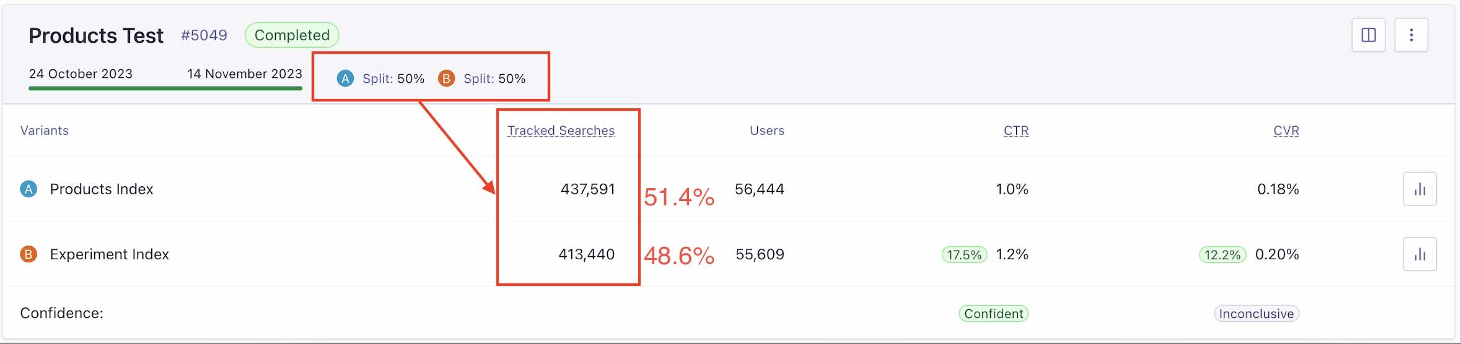Viewport: 1461px width, 344px height.
Task: Click the orange B icon beside Experiment Index
Action: click(29, 254)
